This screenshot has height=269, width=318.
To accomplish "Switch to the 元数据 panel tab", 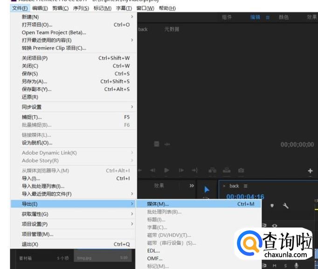I will point(172,29).
